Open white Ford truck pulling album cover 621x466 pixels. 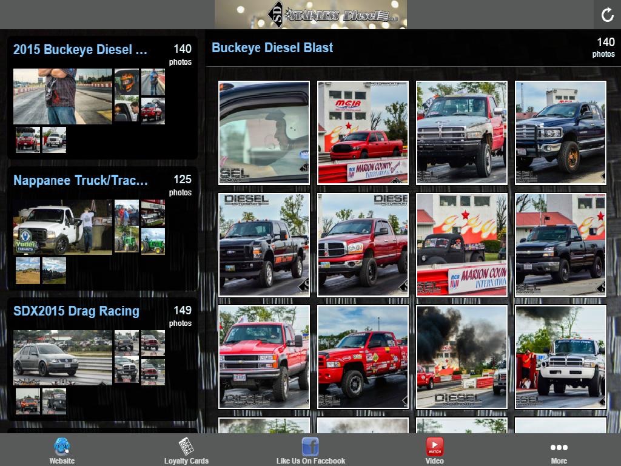(x=62, y=227)
